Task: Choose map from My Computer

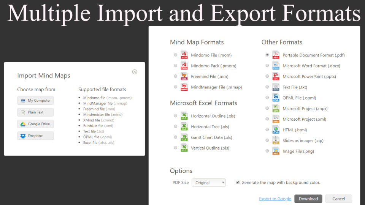Action: coord(35,101)
